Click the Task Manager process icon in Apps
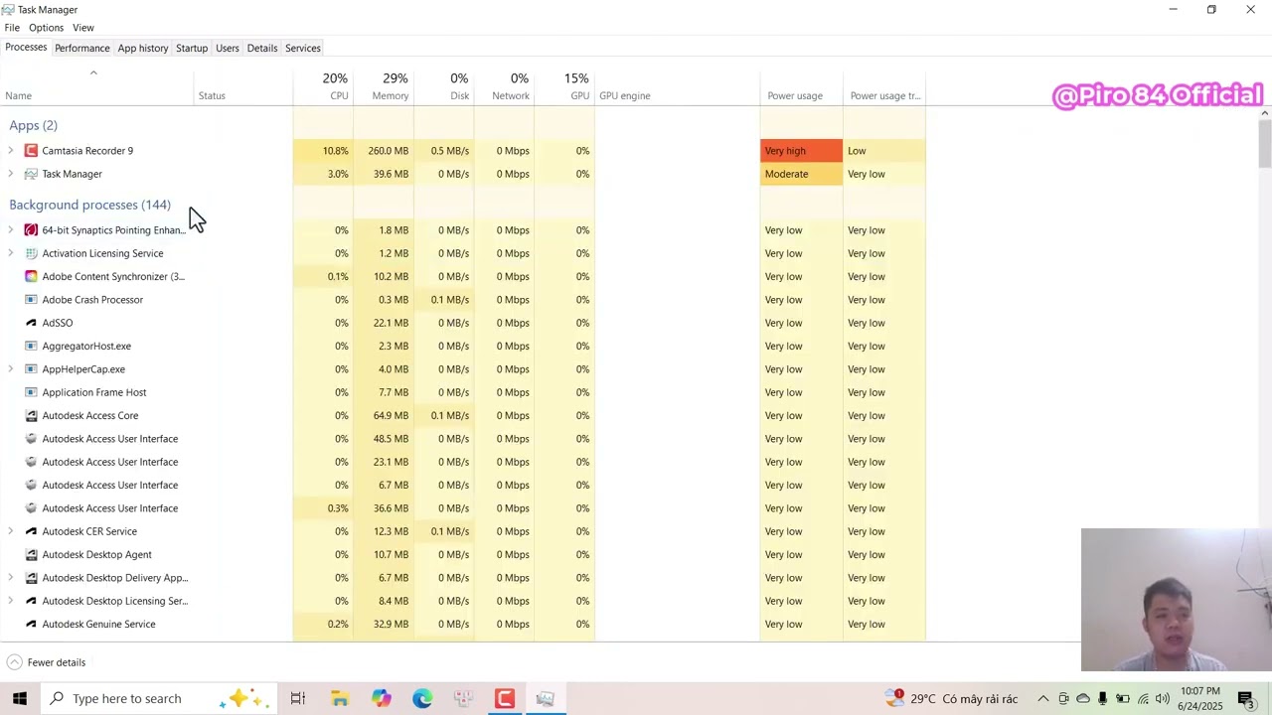1272x715 pixels. (31, 174)
